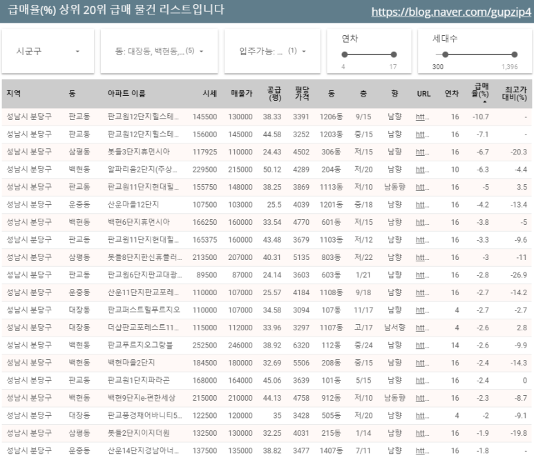Click floor cell 11/17
The width and height of the screenshot is (534, 460).
point(363,310)
